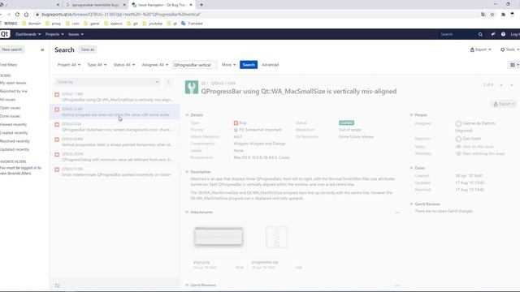Refresh search results icon at list bottom
Viewport: 520px width, 292px height.
pyautogui.click(x=57, y=286)
